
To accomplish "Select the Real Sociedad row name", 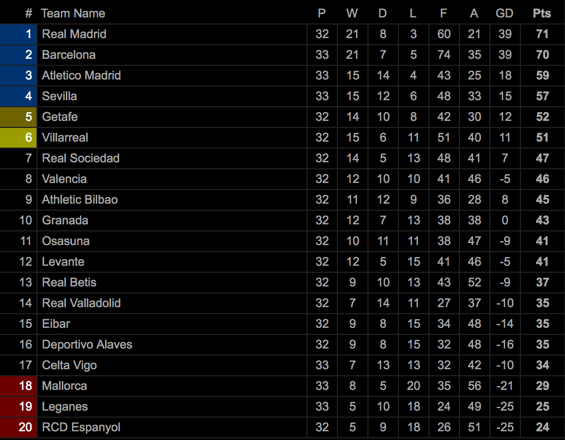I will coord(81,158).
